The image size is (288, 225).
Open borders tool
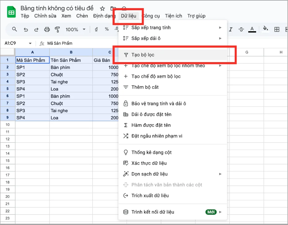tap(277, 29)
